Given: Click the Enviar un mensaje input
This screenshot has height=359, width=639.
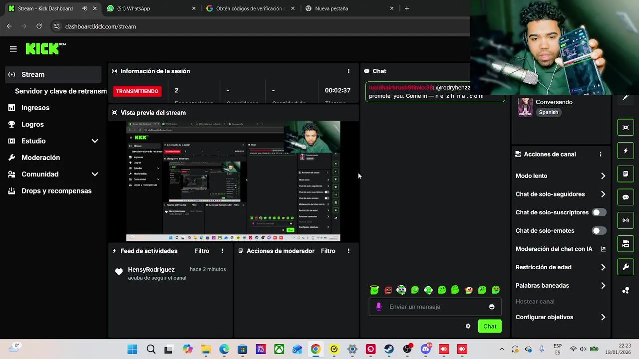Looking at the screenshot, I should (x=435, y=307).
